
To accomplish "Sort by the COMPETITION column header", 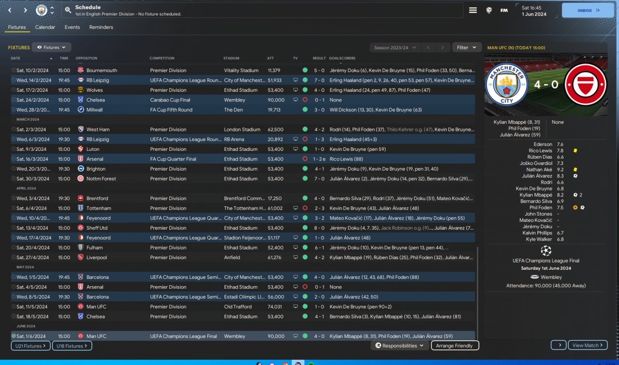I will tap(162, 58).
